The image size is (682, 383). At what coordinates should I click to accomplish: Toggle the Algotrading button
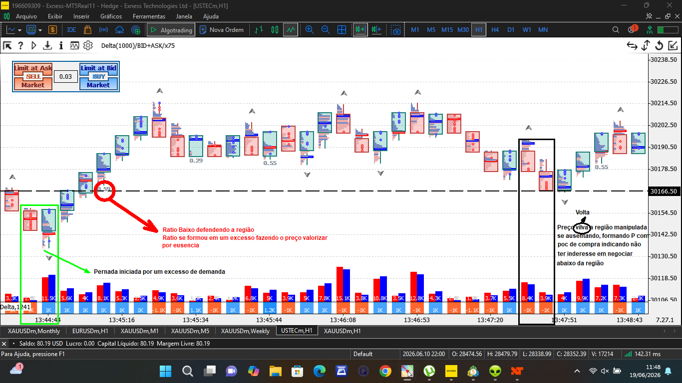pyautogui.click(x=171, y=30)
